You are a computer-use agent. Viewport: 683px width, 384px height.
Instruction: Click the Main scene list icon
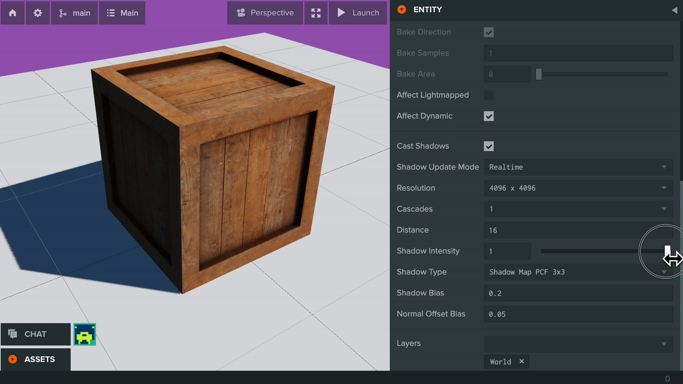tap(110, 12)
